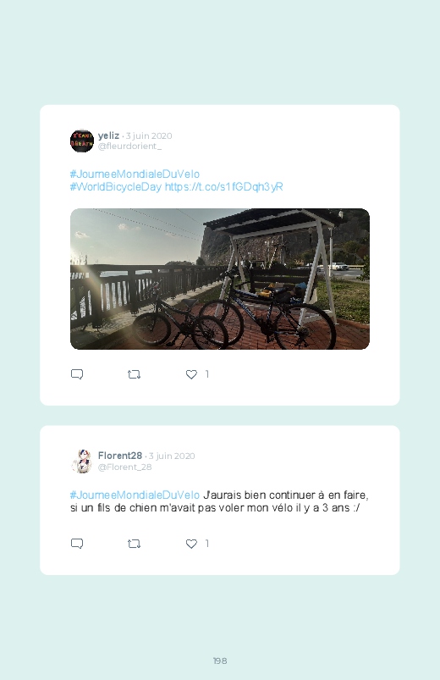This screenshot has width=440, height=680.
Task: Click the reply icon on yeliz's tweet
Action: [77, 374]
